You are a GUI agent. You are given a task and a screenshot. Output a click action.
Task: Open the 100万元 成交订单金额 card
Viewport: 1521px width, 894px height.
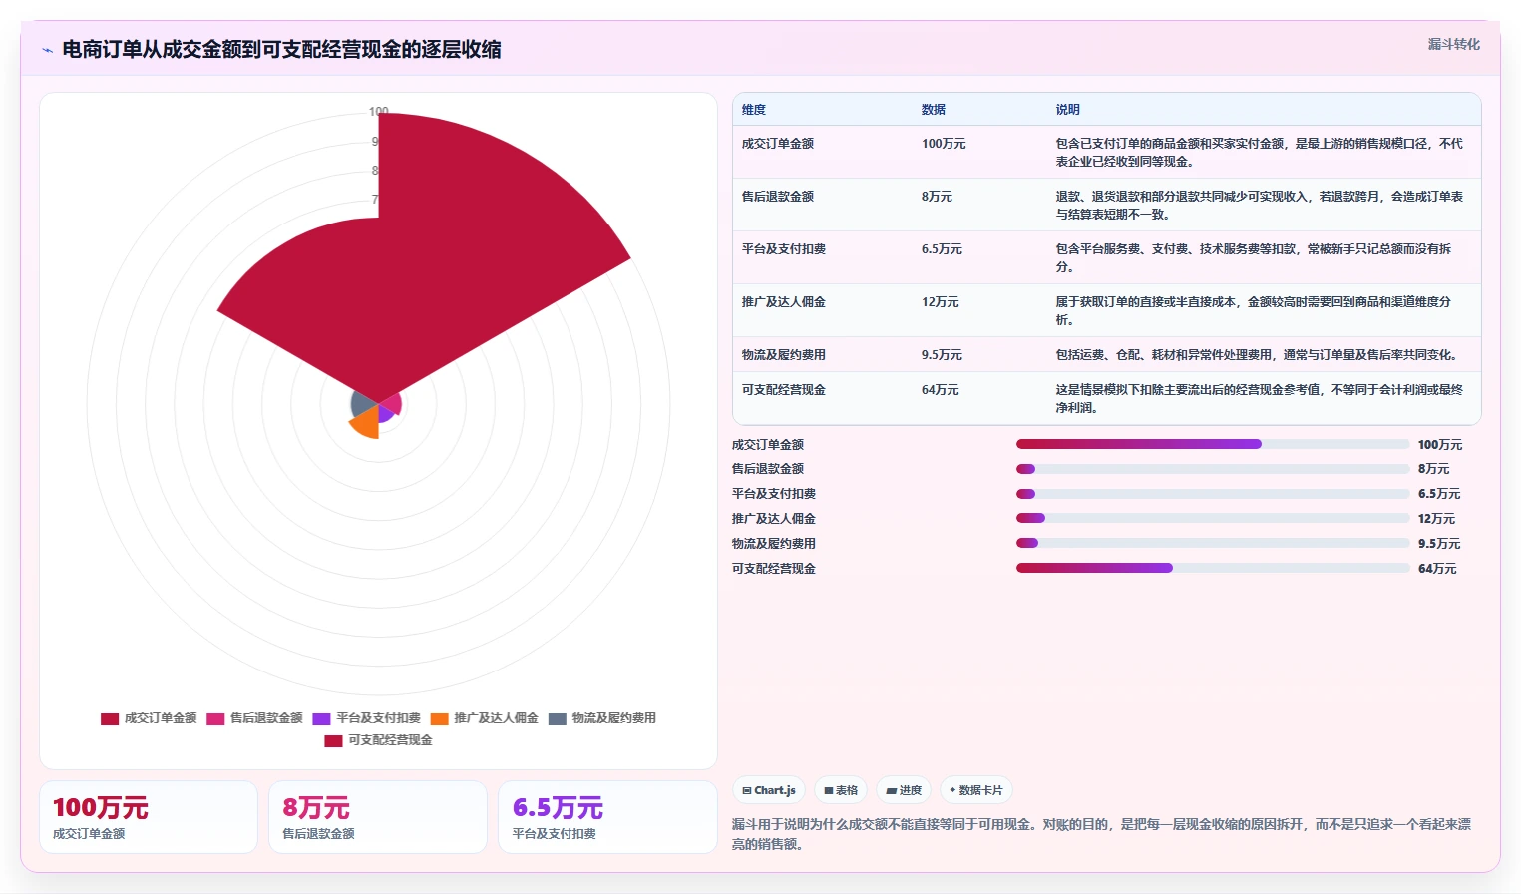149,817
